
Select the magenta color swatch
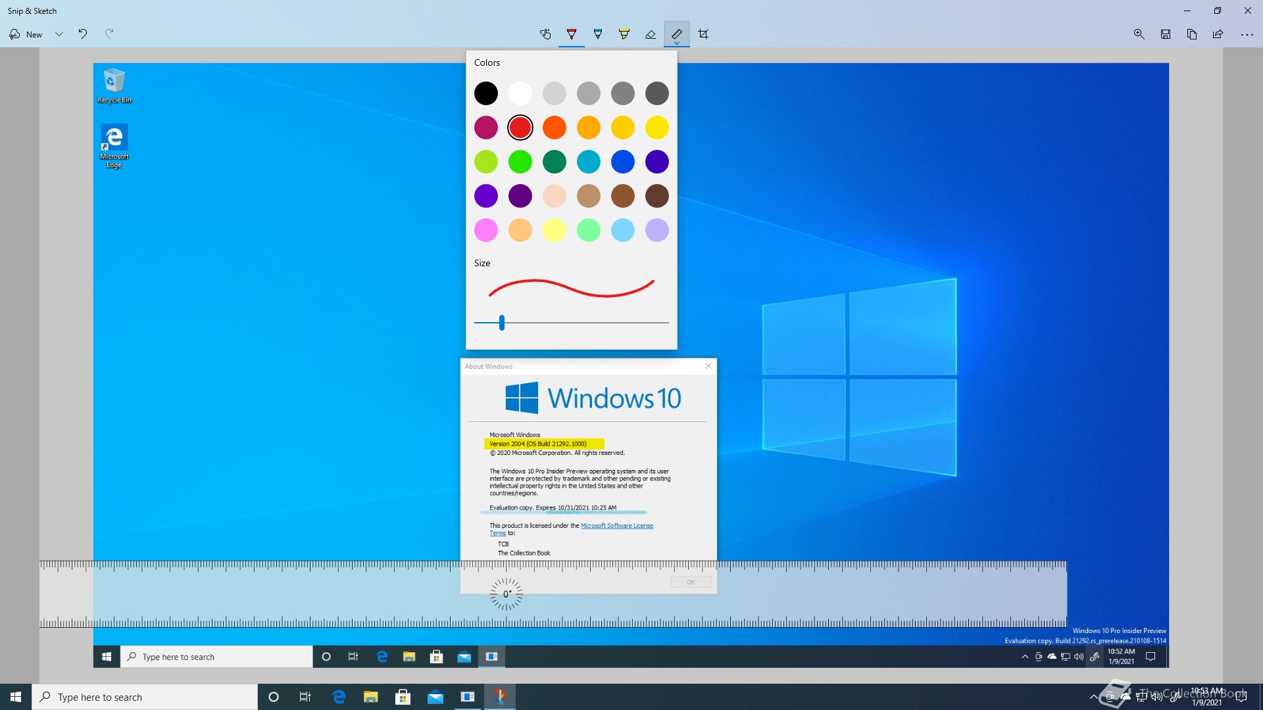point(486,128)
